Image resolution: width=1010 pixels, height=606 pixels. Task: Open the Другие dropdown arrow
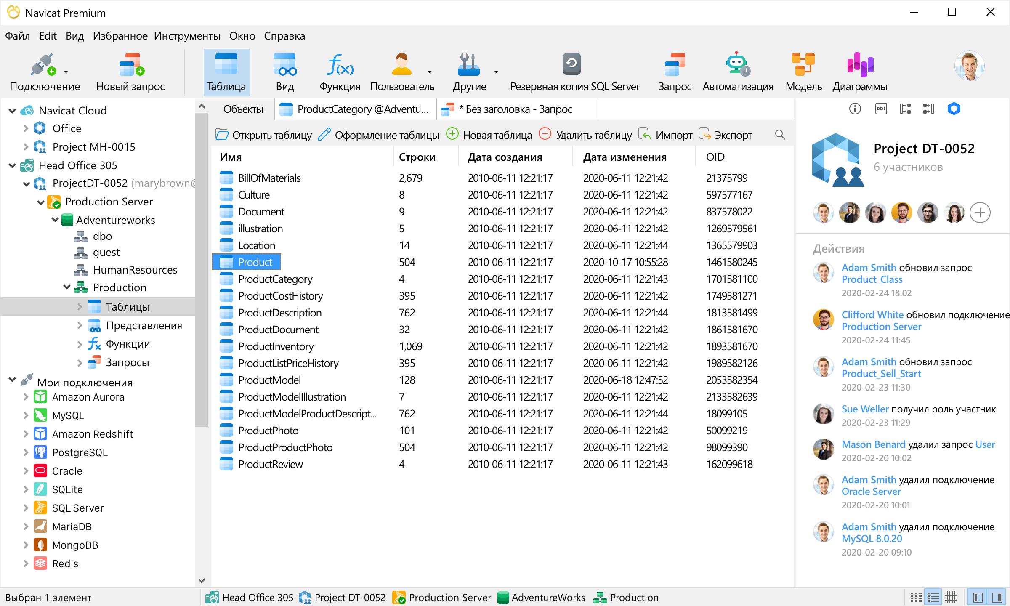[x=496, y=72]
